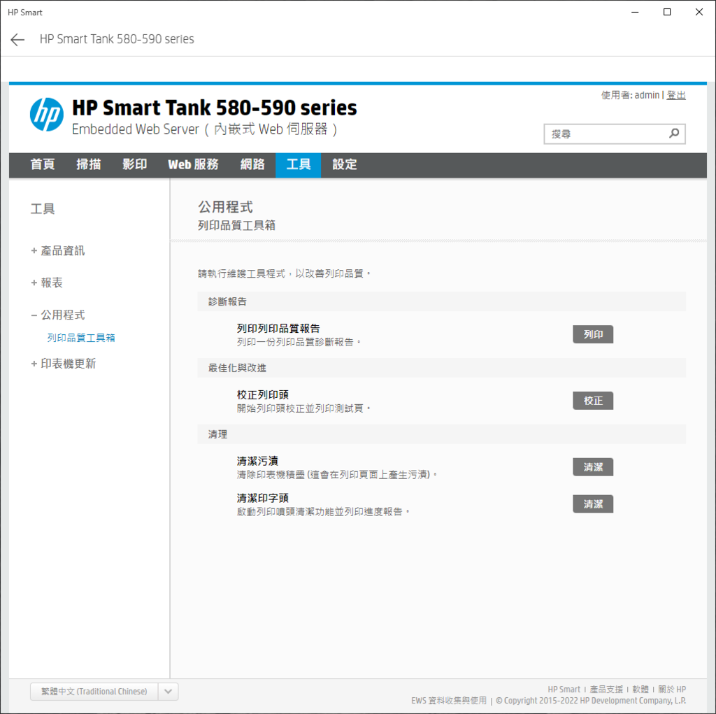Expand the 報表 sidebar section
The image size is (716, 714).
[x=47, y=283]
